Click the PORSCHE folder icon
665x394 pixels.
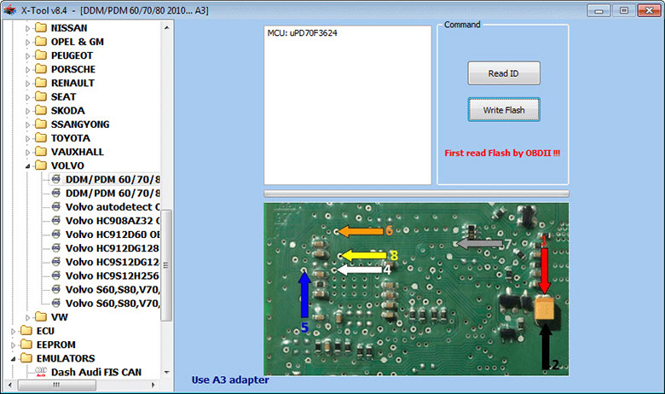point(41,69)
